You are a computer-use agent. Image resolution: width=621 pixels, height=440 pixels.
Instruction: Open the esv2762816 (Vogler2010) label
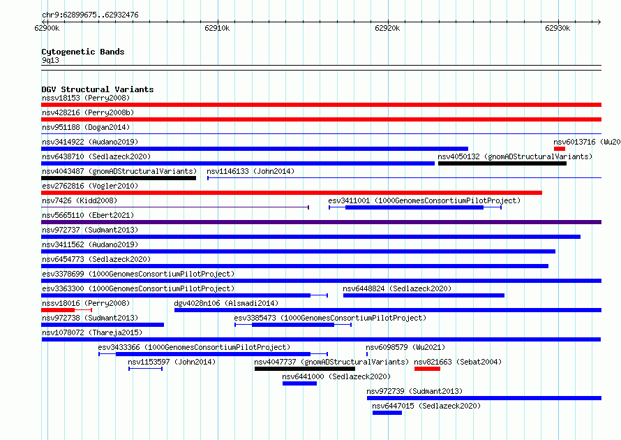(90, 186)
